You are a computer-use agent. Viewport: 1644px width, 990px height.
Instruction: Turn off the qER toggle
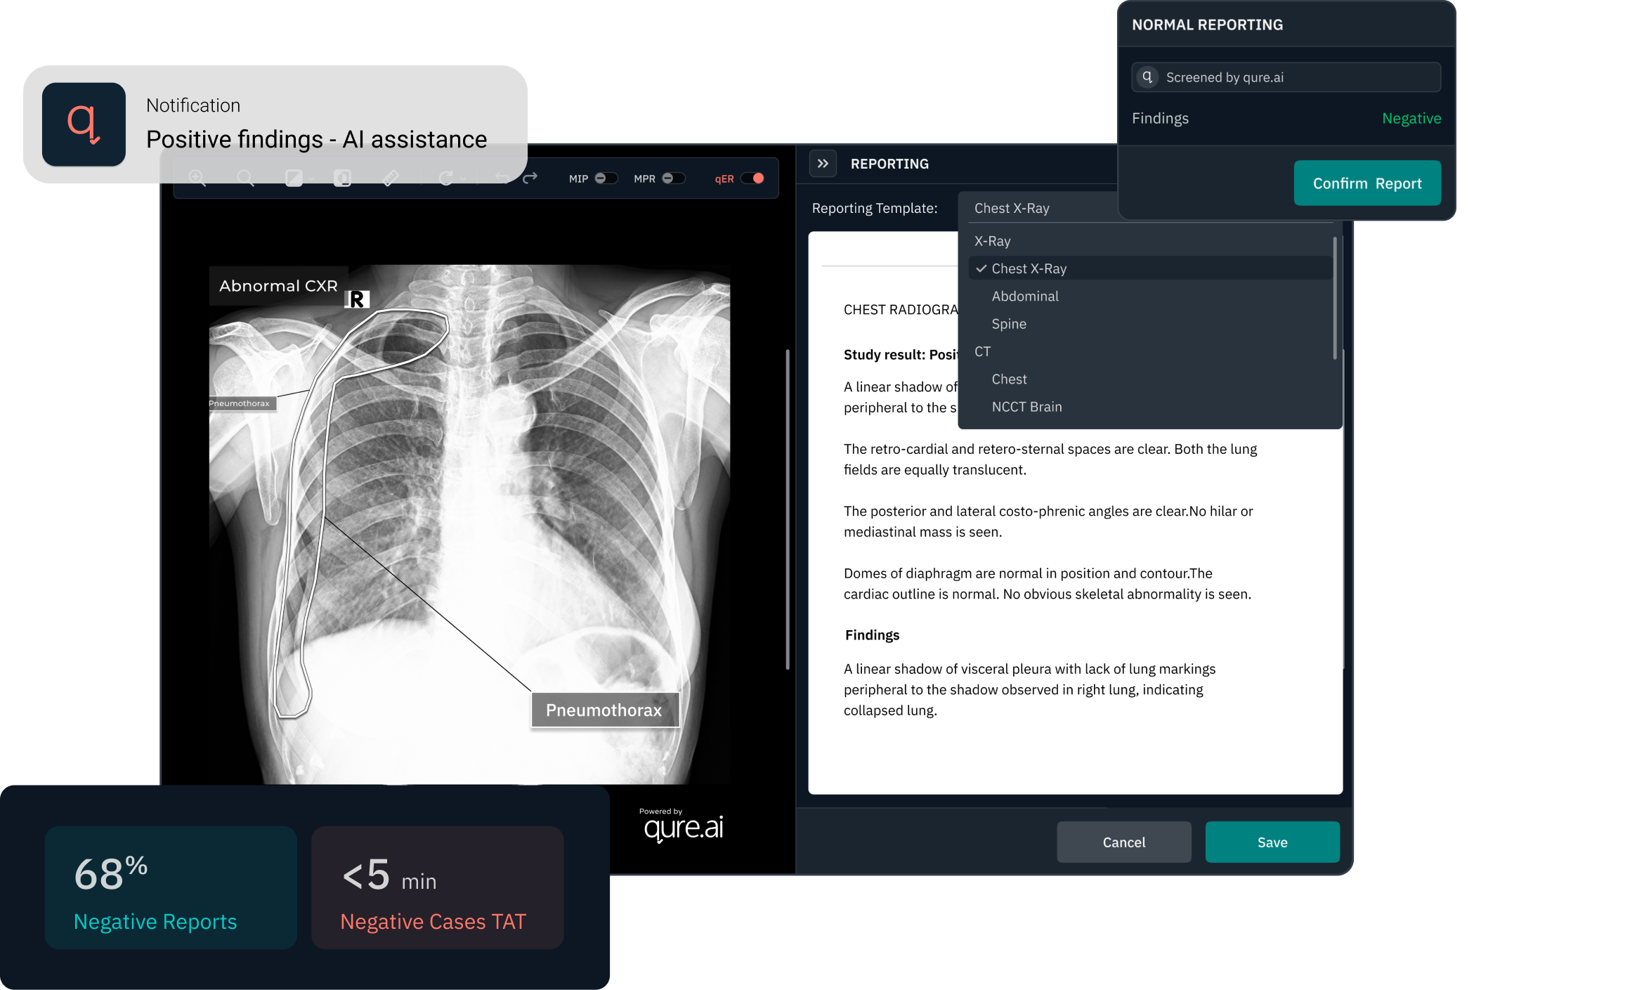click(753, 178)
